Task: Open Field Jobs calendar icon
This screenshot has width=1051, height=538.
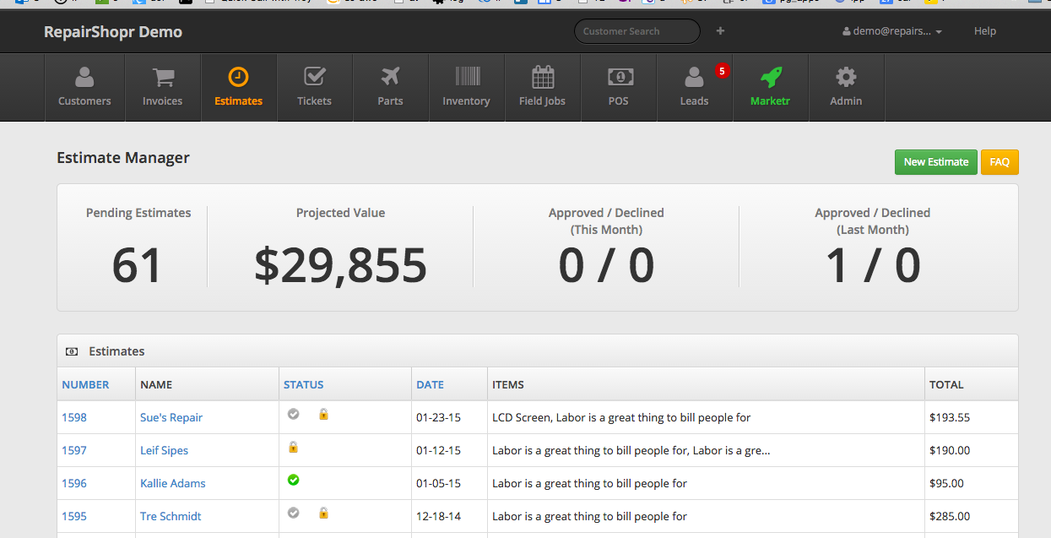Action: [x=543, y=78]
